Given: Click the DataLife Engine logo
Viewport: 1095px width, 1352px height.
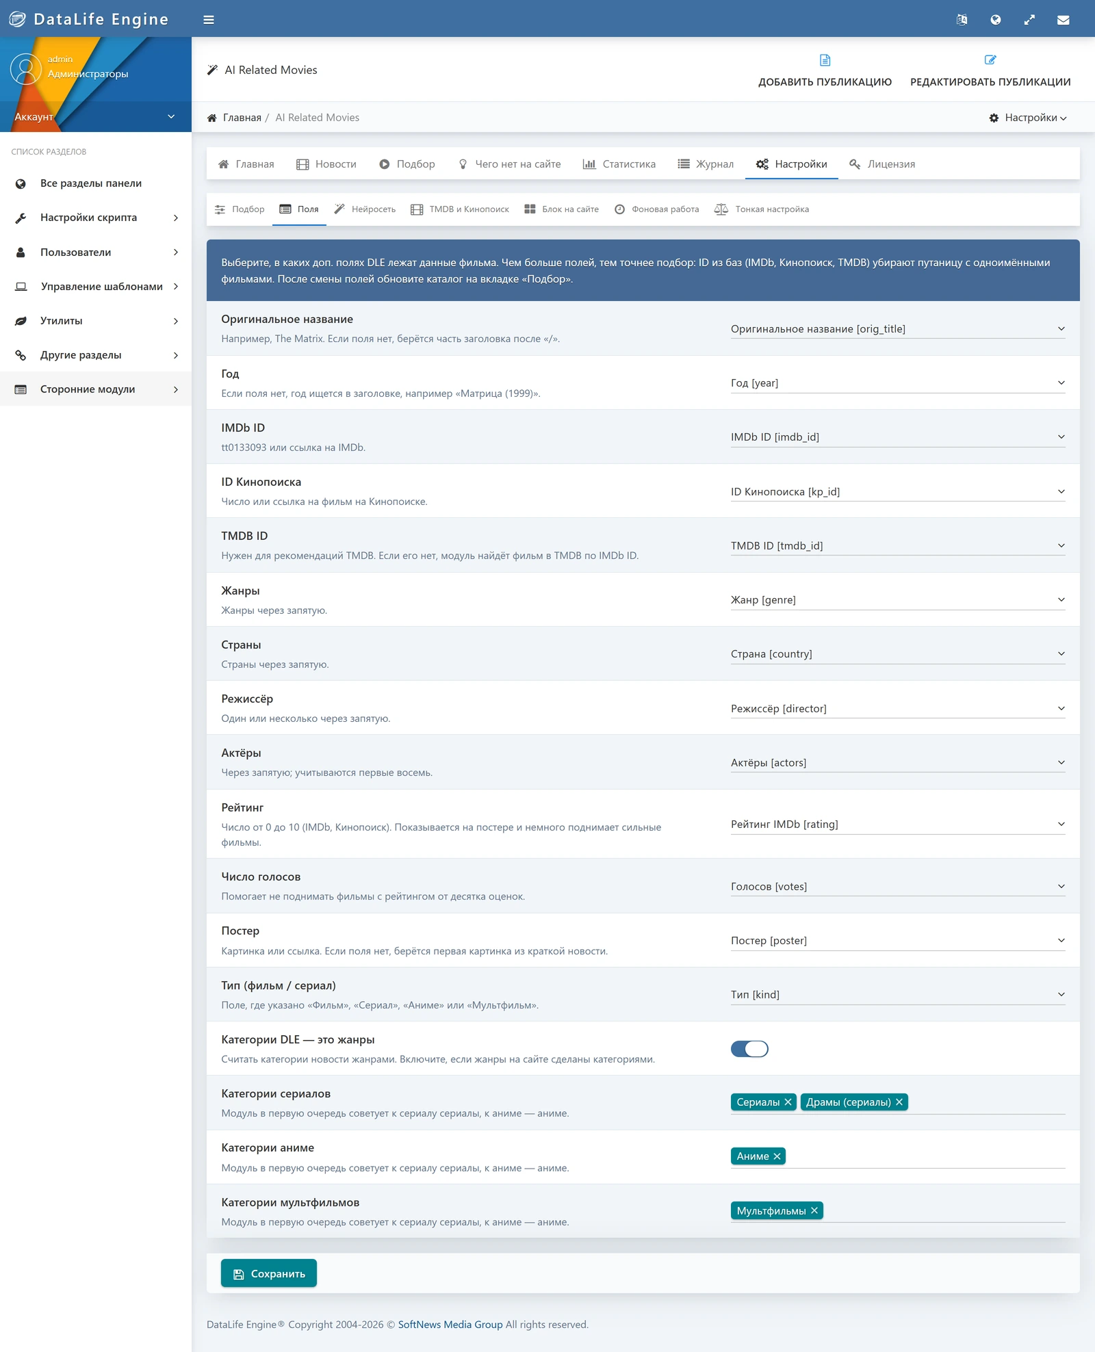Looking at the screenshot, I should [x=88, y=19].
